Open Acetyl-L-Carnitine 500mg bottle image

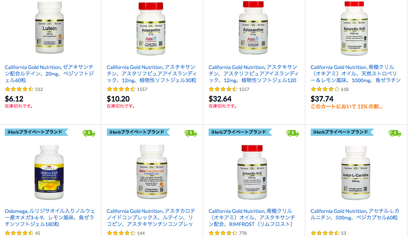[356, 173]
